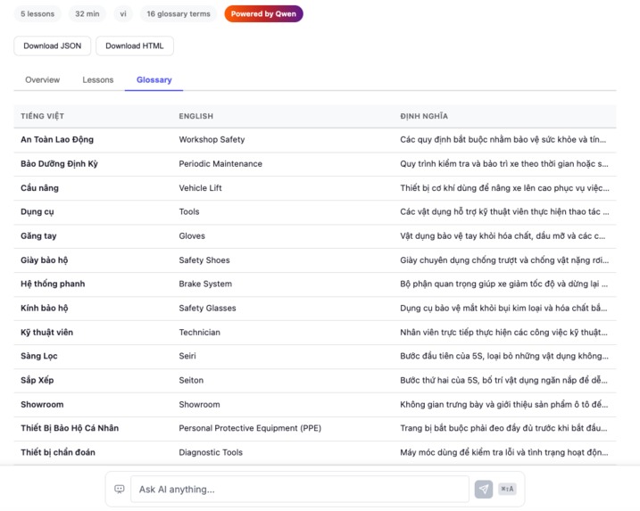Select the Giày bảo hộ term
Viewport: 640px width, 511px height.
click(44, 260)
